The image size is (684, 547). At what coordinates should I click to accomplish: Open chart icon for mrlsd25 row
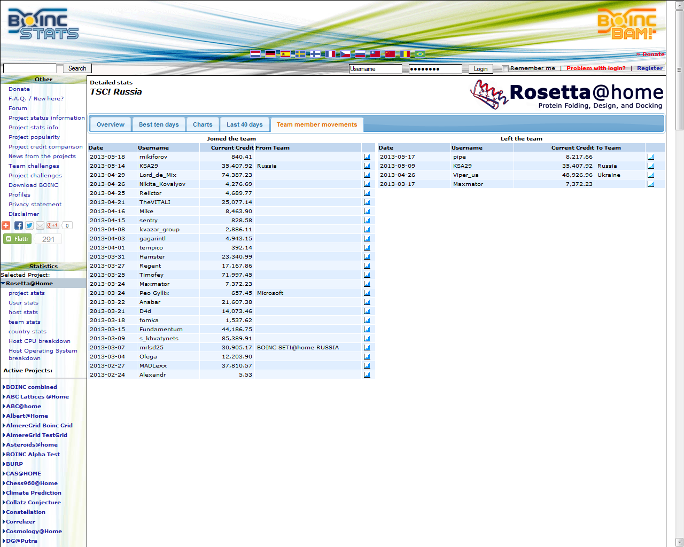click(x=367, y=348)
